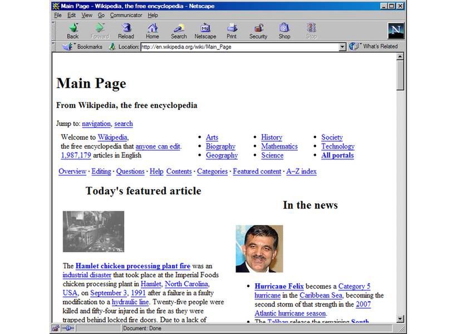Open the Communicator menu
Screen dimensions: 457x334
pos(126,15)
